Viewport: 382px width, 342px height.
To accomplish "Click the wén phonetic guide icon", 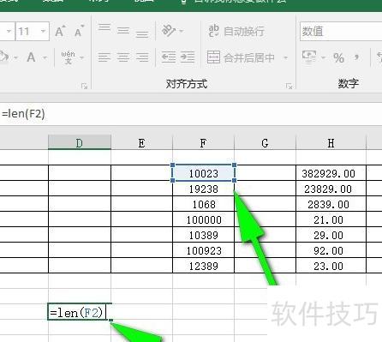I will coord(69,57).
